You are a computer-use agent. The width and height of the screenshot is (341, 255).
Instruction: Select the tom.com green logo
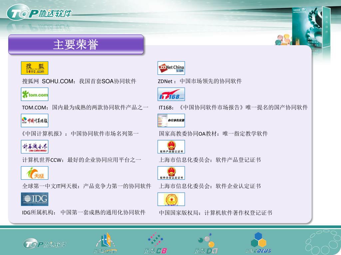(x=35, y=94)
